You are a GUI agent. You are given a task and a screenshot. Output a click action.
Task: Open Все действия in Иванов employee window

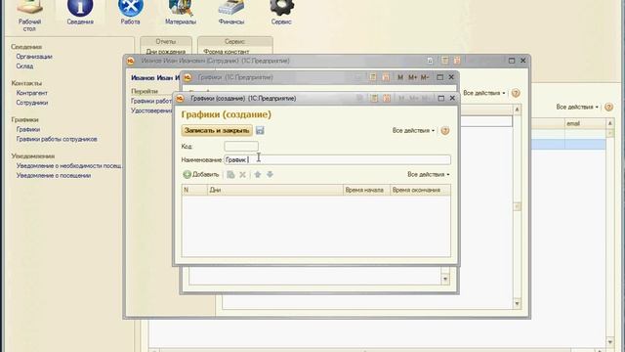484,93
